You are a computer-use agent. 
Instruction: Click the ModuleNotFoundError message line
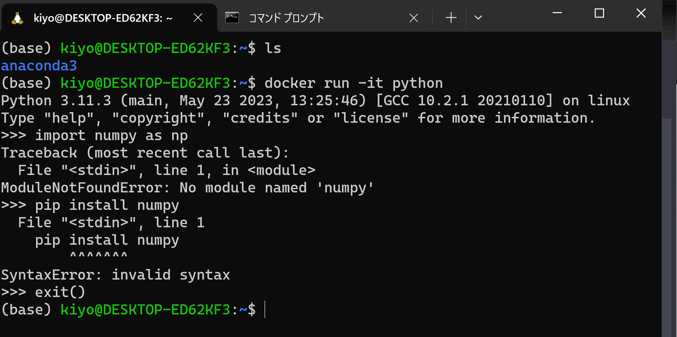click(x=187, y=188)
